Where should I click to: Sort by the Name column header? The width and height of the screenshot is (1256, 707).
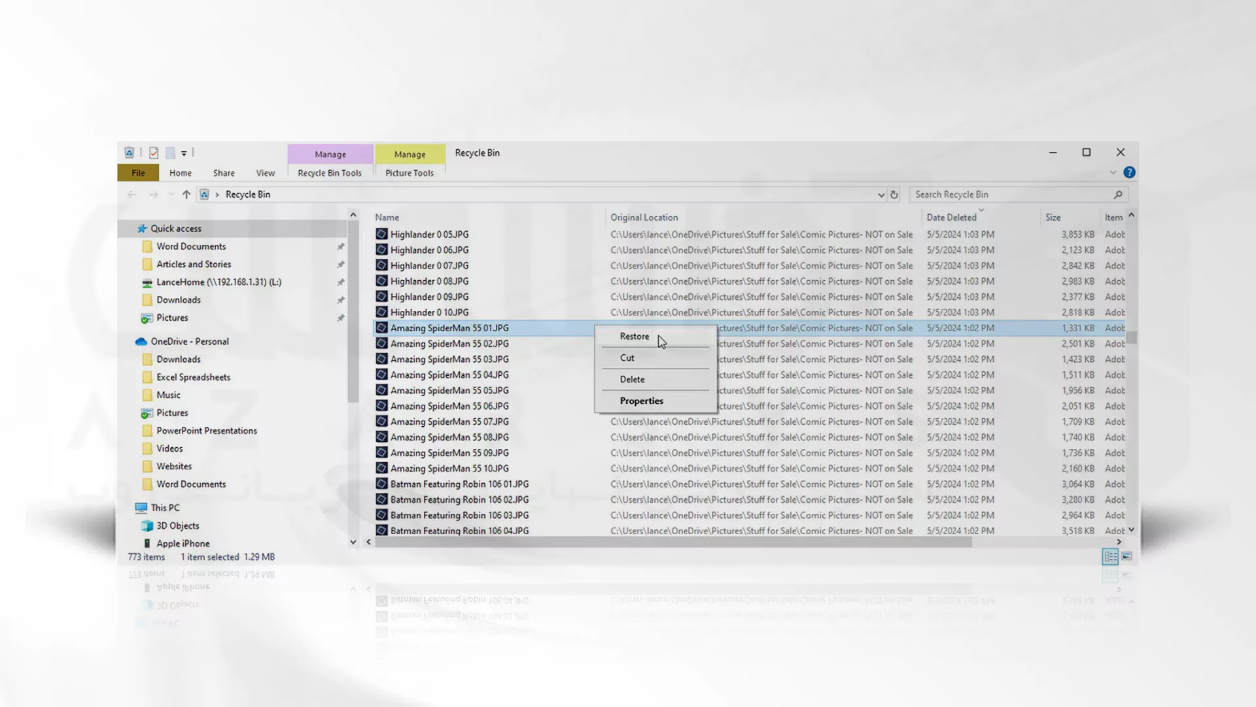tap(387, 217)
